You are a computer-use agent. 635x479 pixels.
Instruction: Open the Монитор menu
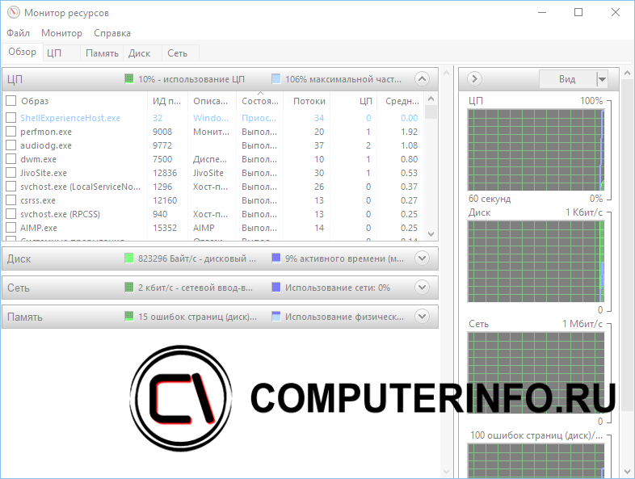[x=61, y=33]
